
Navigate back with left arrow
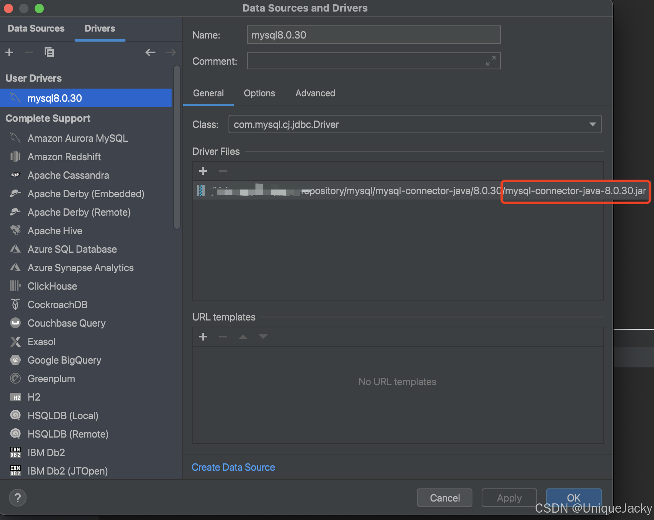tap(150, 52)
